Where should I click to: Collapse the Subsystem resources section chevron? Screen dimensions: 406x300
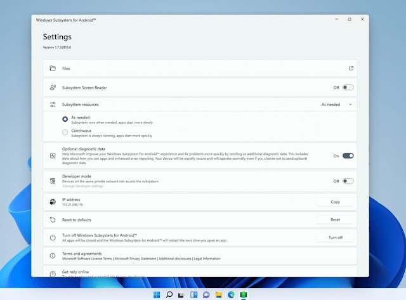coord(350,105)
